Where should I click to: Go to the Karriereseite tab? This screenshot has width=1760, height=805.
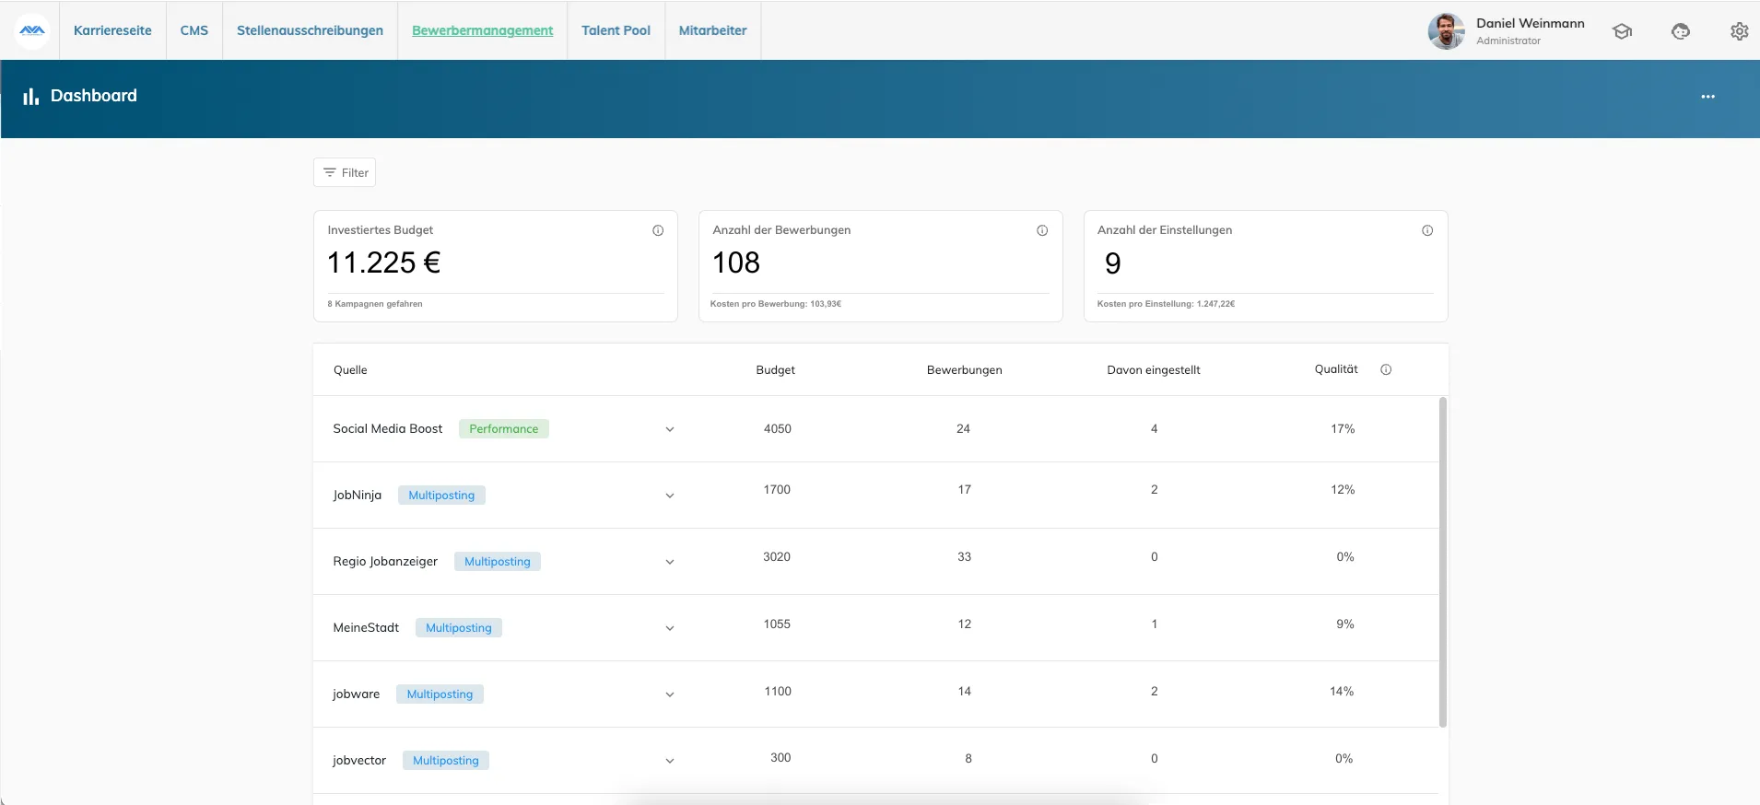coord(112,30)
